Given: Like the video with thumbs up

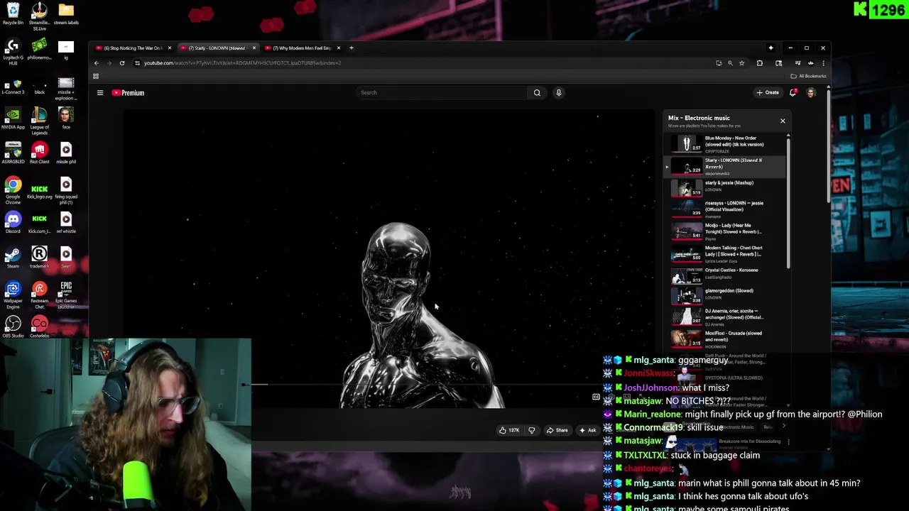Looking at the screenshot, I should (x=509, y=430).
